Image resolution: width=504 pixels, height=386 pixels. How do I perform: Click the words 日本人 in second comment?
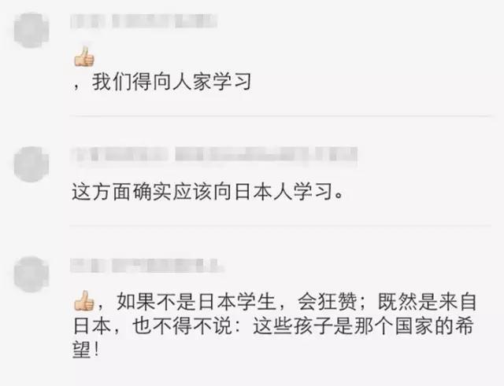pyautogui.click(x=264, y=192)
